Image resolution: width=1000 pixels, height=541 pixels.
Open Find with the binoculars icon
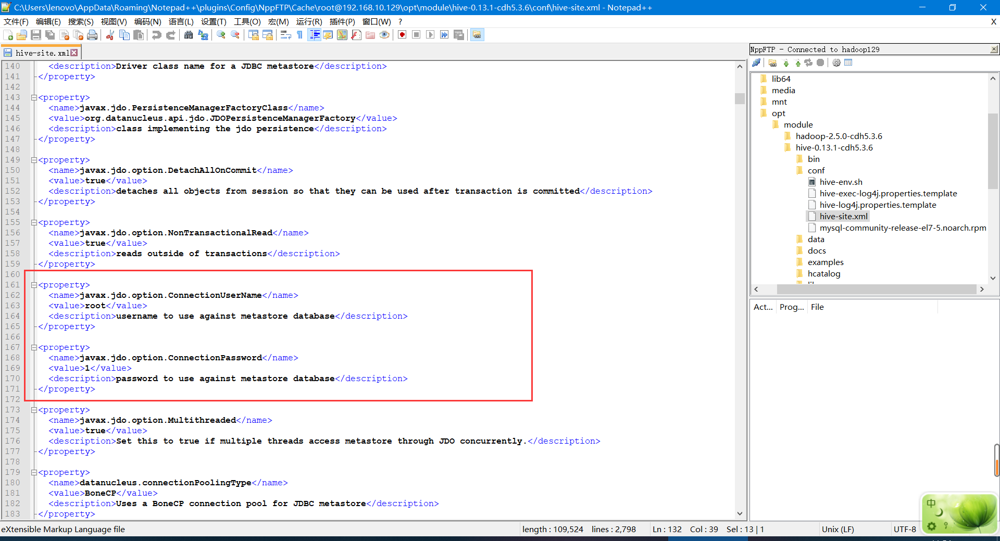(x=189, y=35)
